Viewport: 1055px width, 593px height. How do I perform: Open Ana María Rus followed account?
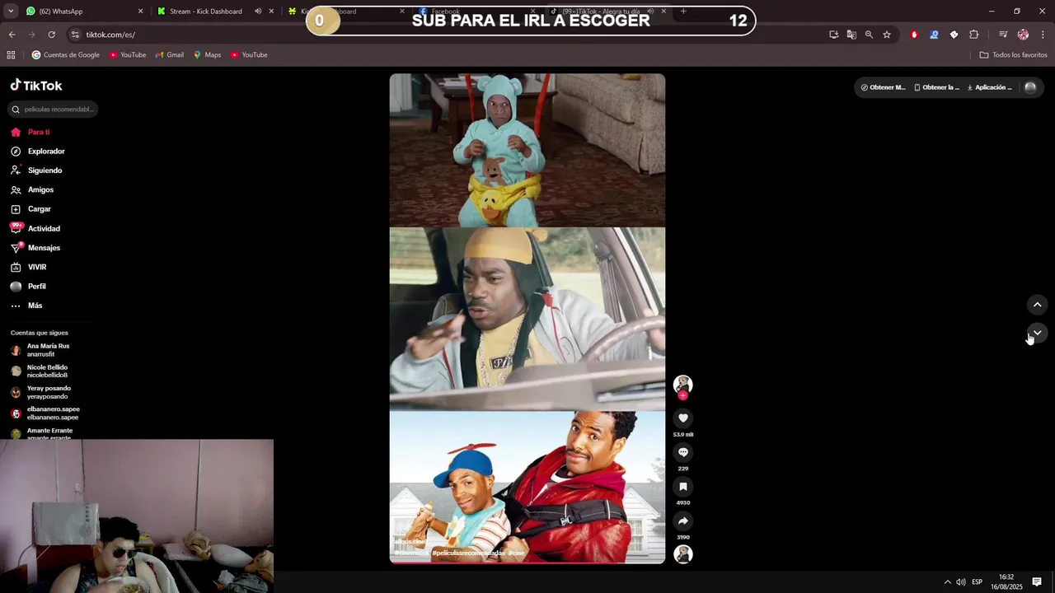[41, 350]
